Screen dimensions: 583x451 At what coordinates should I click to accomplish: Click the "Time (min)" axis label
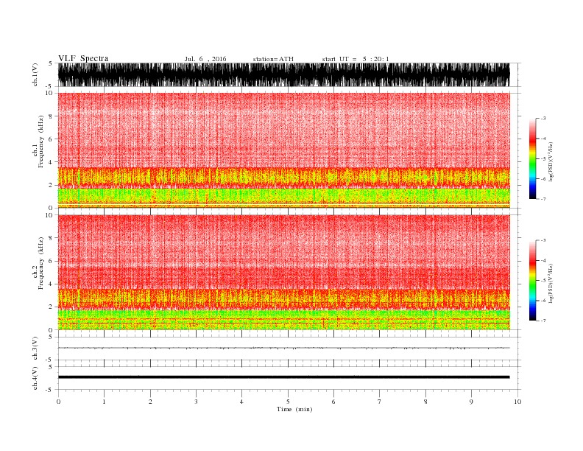tap(294, 409)
